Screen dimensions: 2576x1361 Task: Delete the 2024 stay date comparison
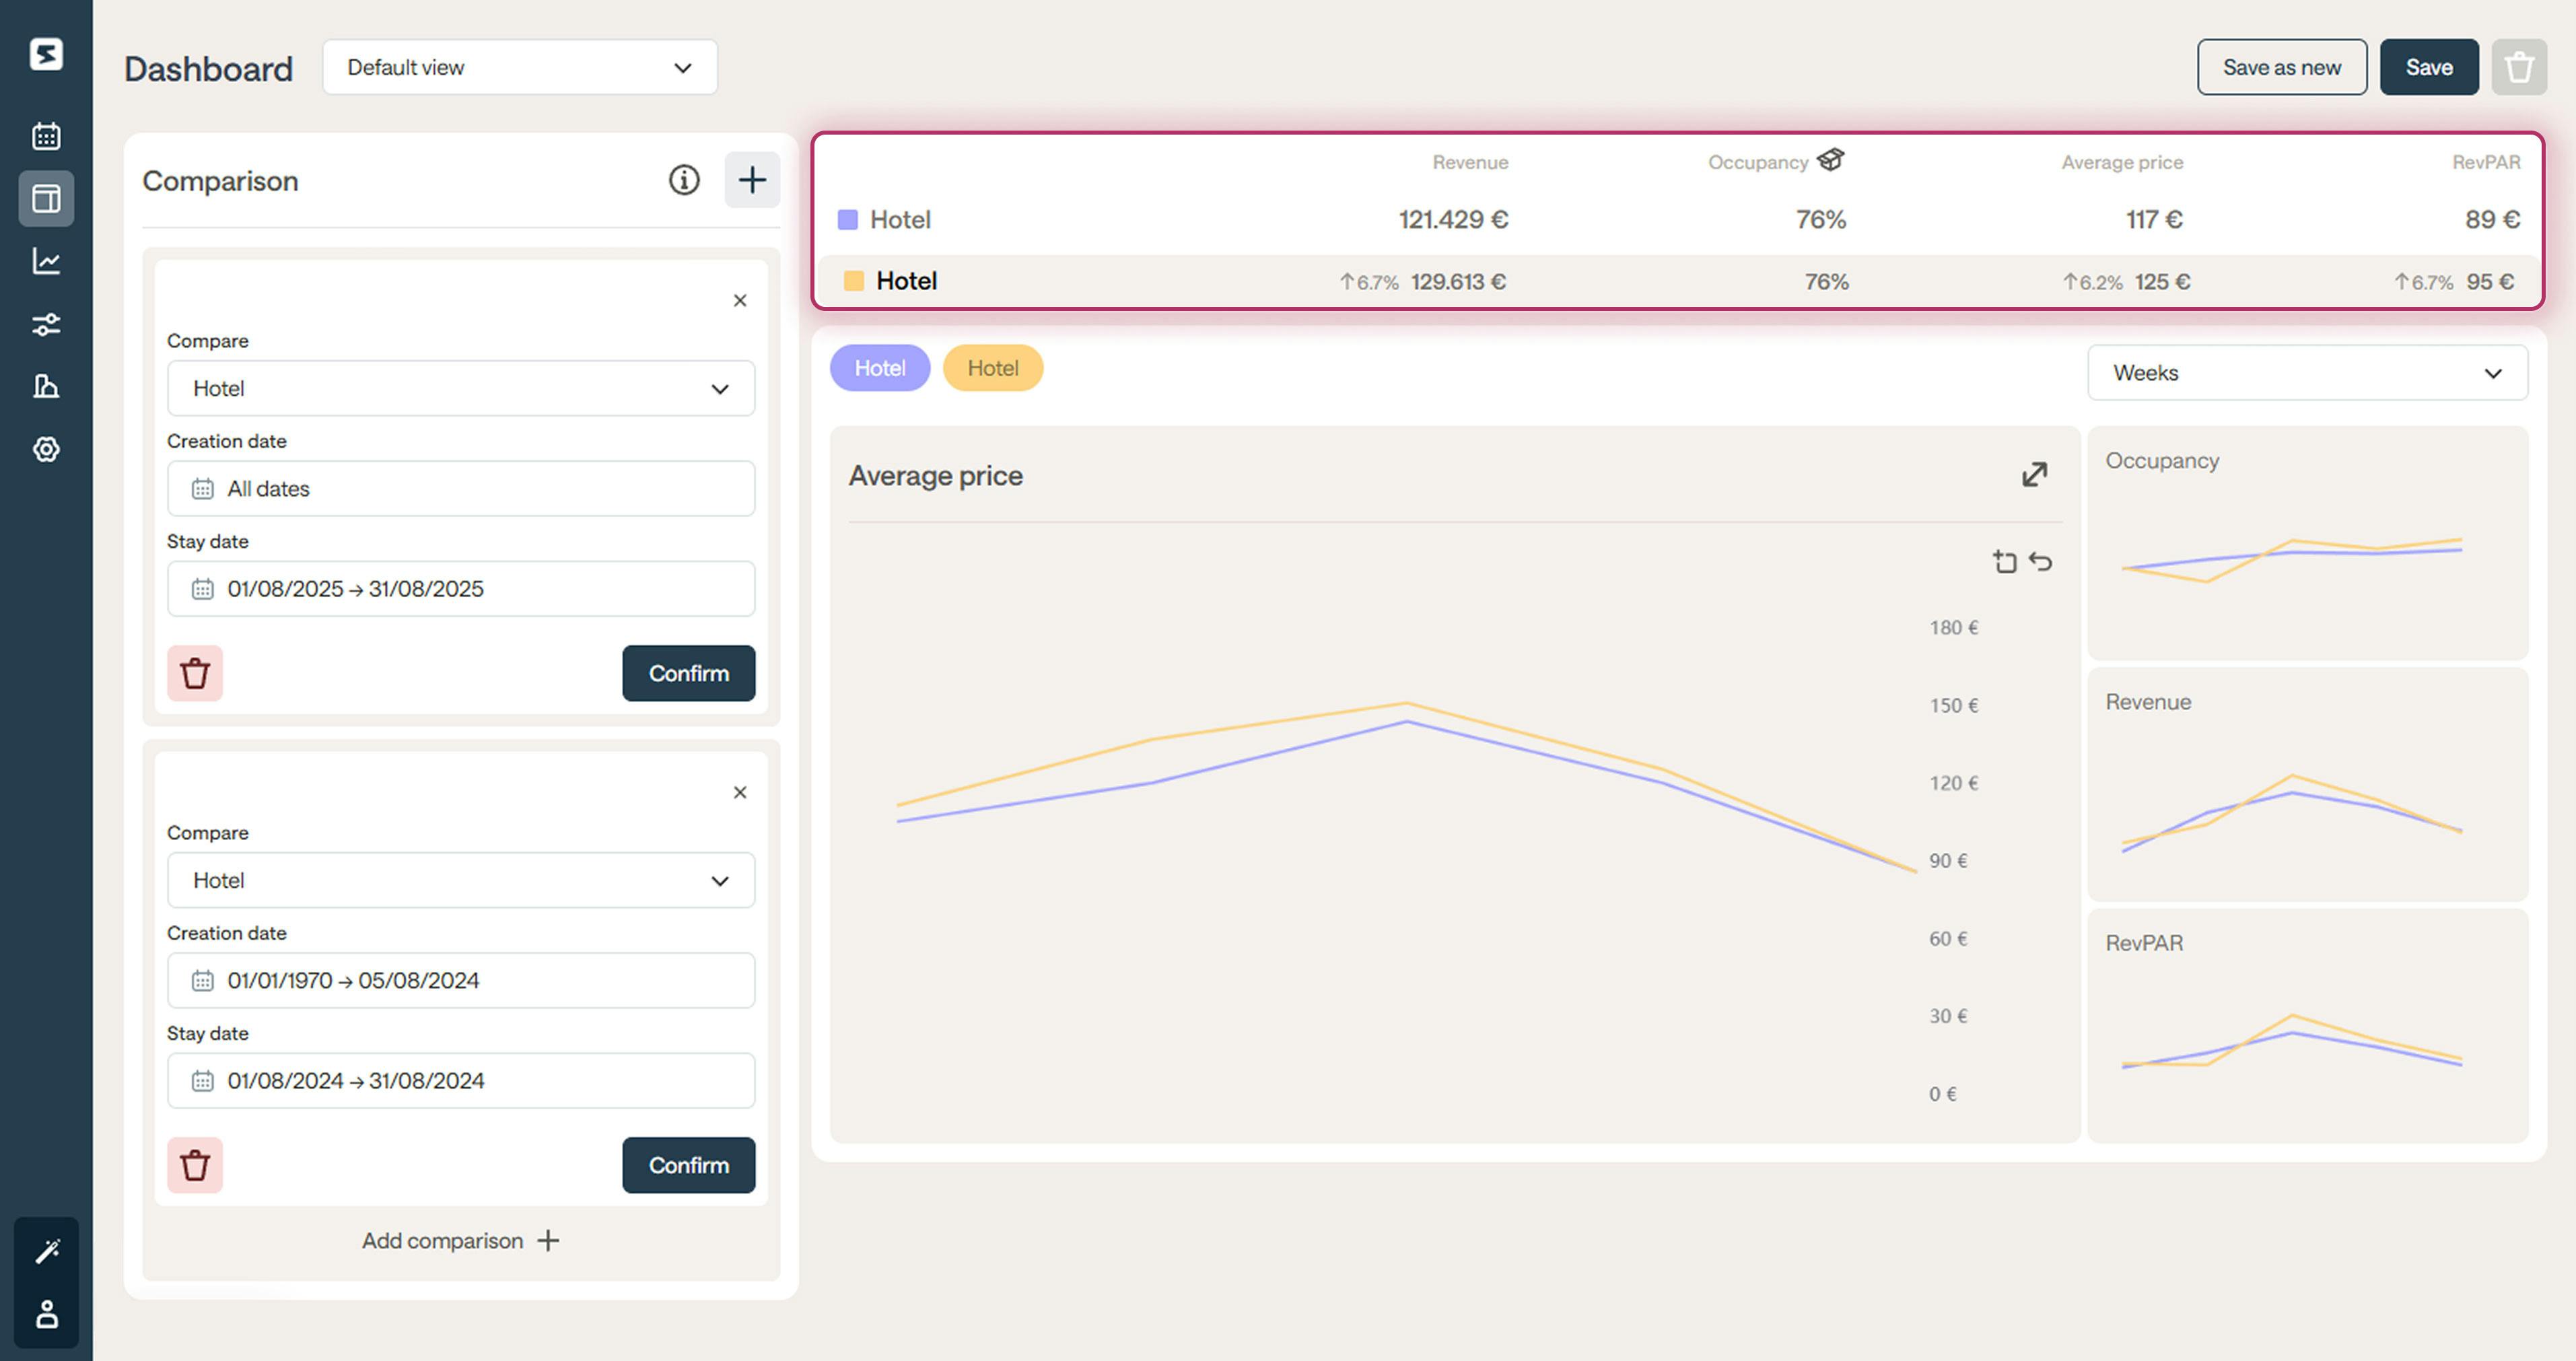195,1165
